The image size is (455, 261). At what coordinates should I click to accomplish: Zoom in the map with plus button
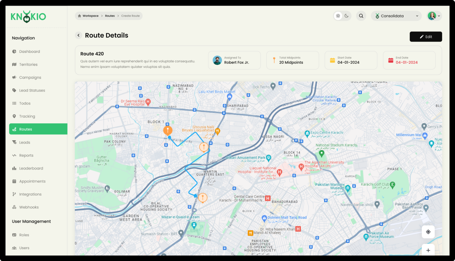pyautogui.click(x=428, y=250)
